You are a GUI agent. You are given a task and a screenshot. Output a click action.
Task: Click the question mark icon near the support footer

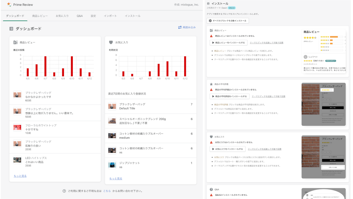pyautogui.click(x=64, y=191)
